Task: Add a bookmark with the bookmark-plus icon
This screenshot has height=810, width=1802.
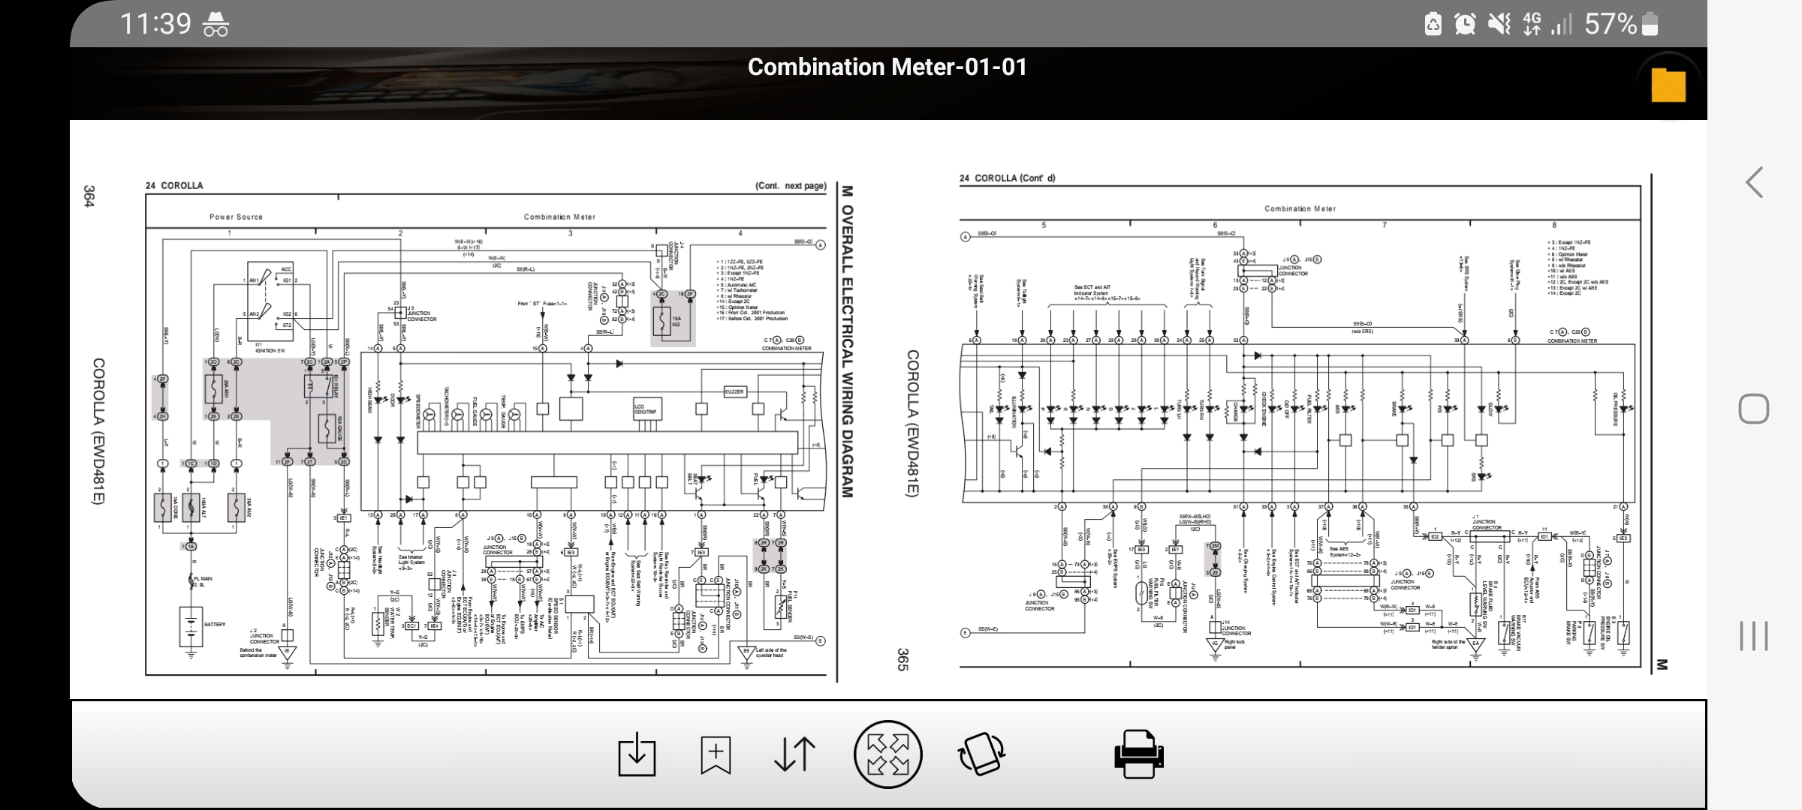Action: coord(716,754)
